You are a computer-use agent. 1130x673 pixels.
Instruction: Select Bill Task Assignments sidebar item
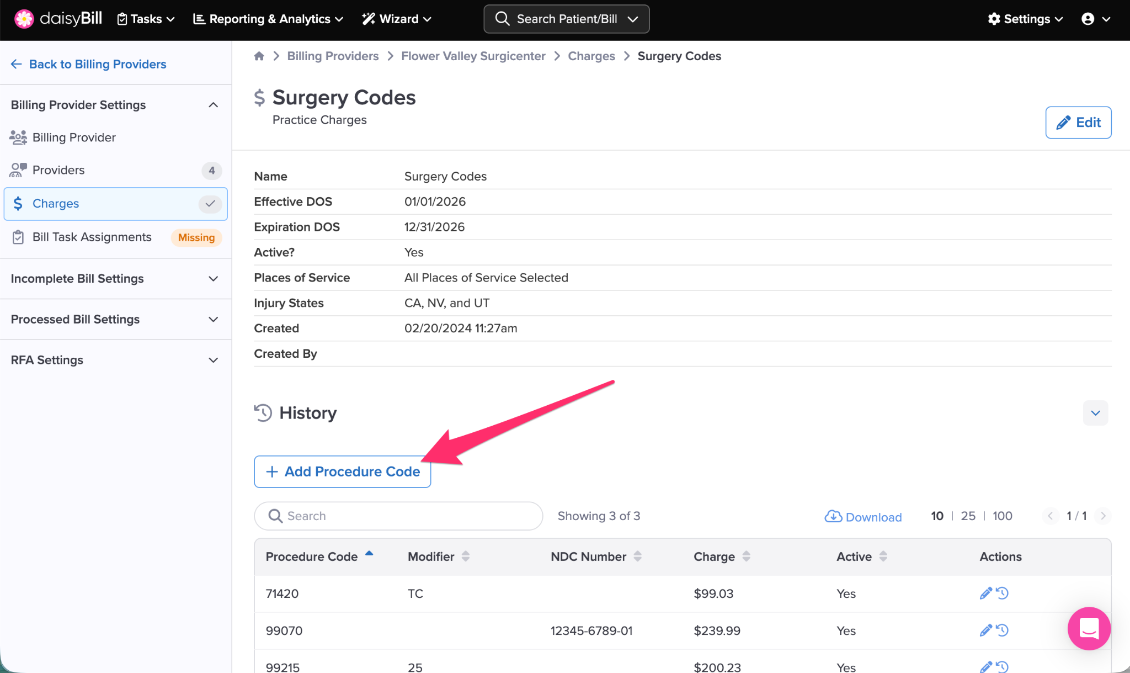tap(92, 237)
